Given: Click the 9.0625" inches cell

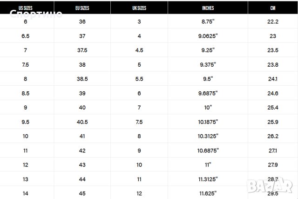Looking at the screenshot, I should click(x=208, y=36).
